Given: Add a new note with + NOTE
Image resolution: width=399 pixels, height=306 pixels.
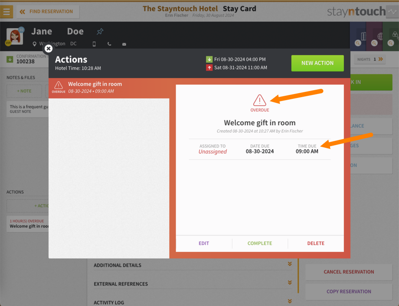Looking at the screenshot, I should click(x=24, y=91).
